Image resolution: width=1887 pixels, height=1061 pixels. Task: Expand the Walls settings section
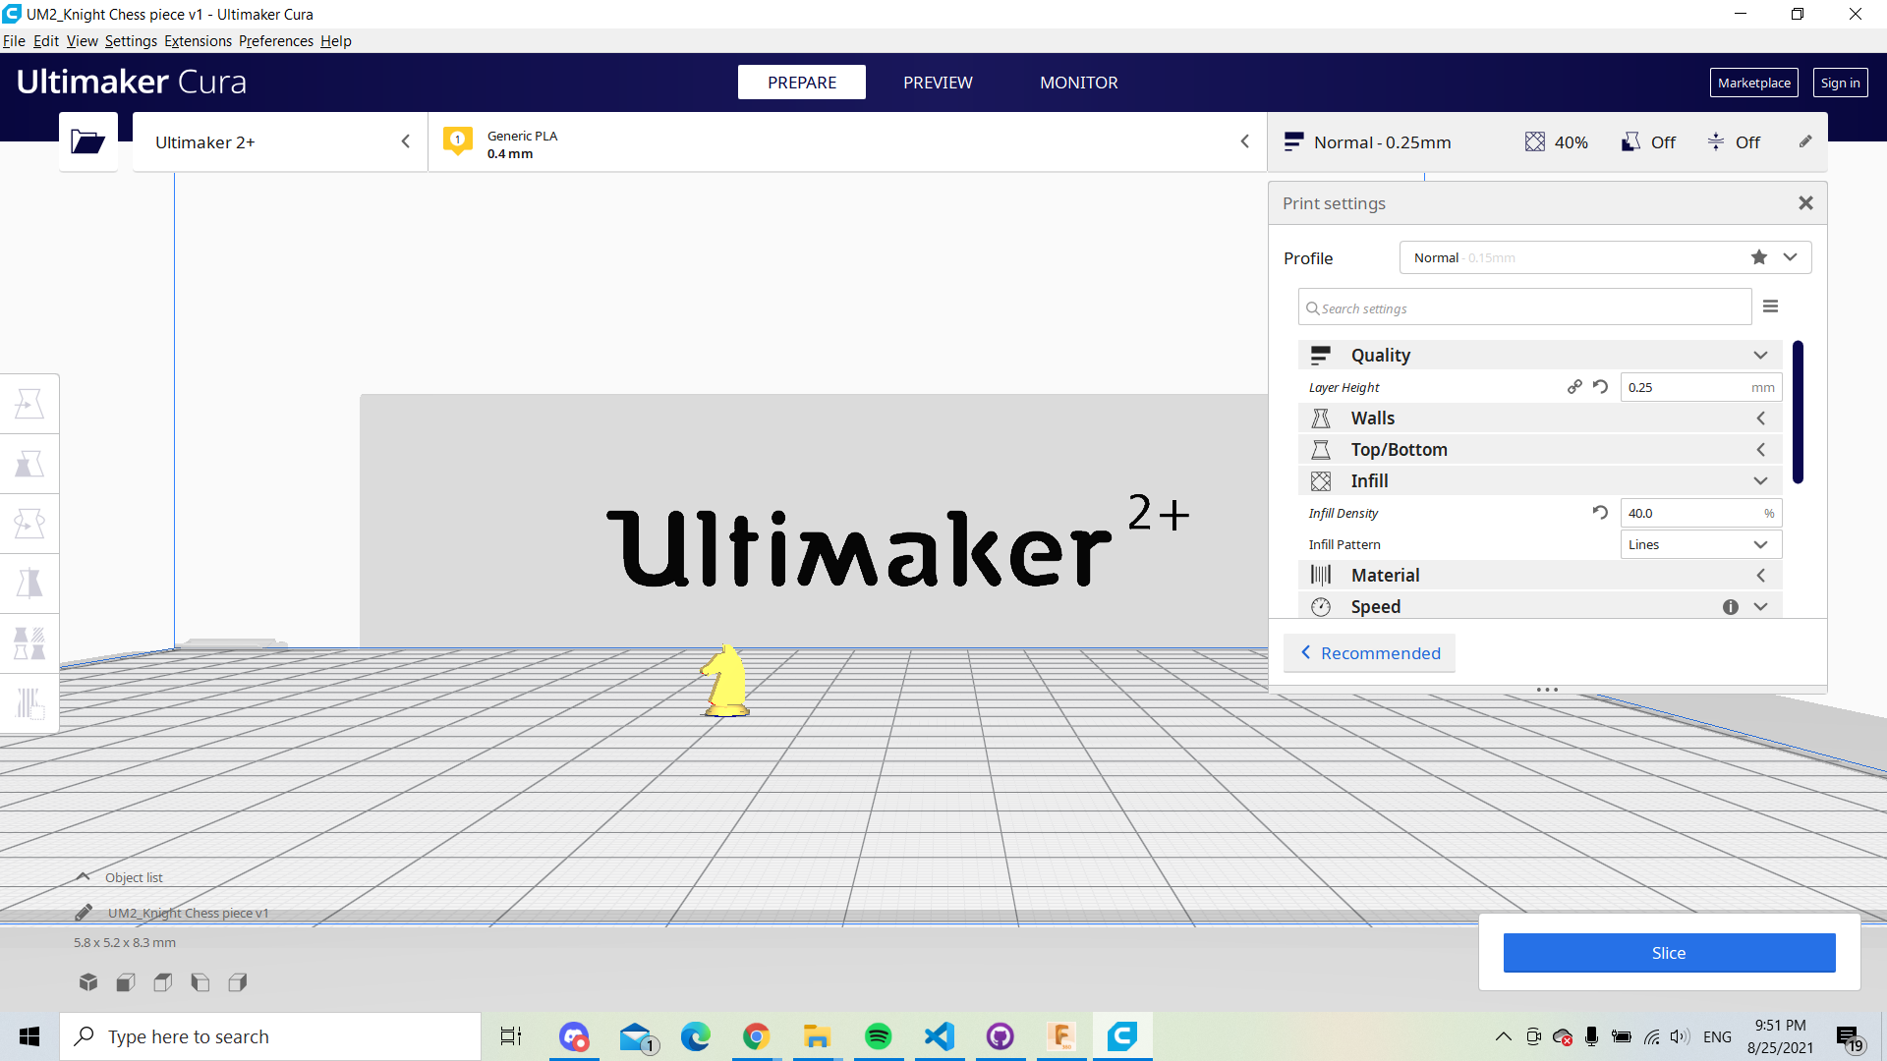pos(1540,419)
